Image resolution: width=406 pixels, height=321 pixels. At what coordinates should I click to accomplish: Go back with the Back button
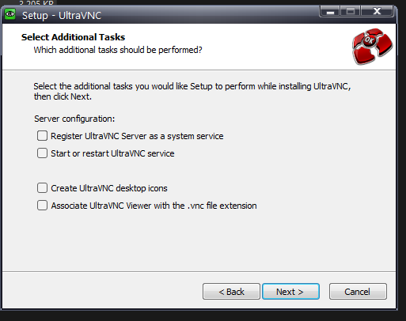231,292
